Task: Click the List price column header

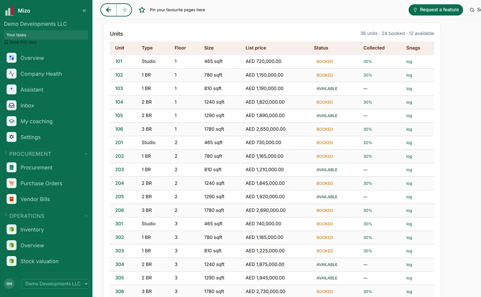Action: pos(256,48)
